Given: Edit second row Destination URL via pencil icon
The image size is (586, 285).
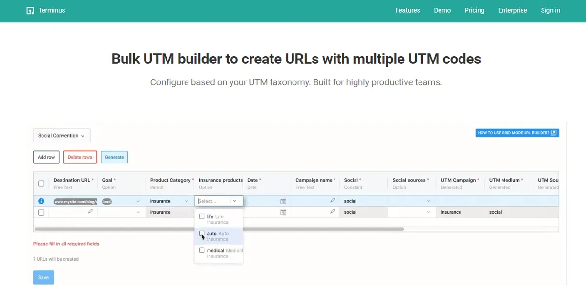Looking at the screenshot, I should [x=91, y=212].
